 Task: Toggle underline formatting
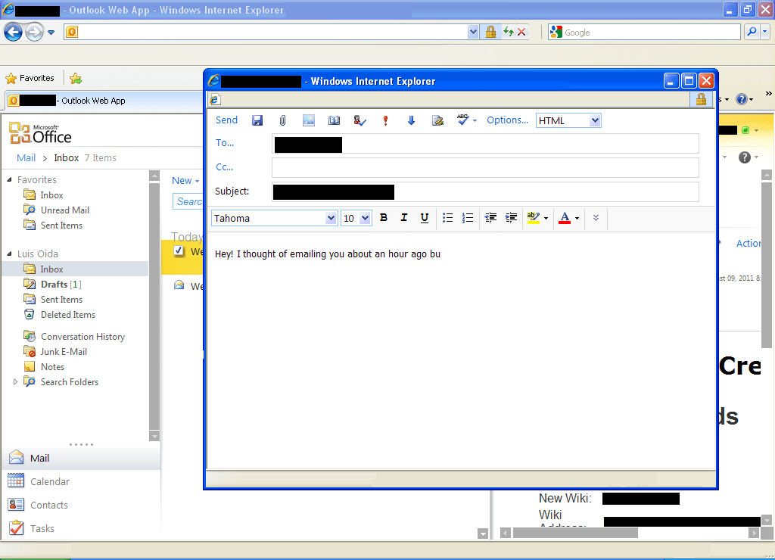(x=424, y=218)
